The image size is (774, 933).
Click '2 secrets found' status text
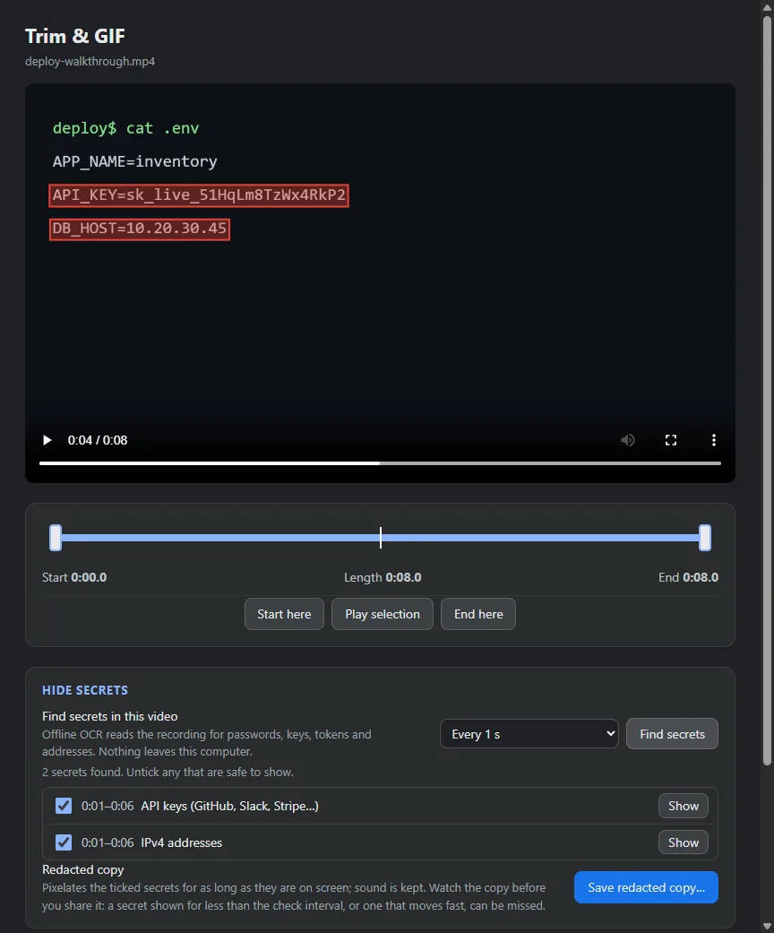pyautogui.click(x=168, y=772)
